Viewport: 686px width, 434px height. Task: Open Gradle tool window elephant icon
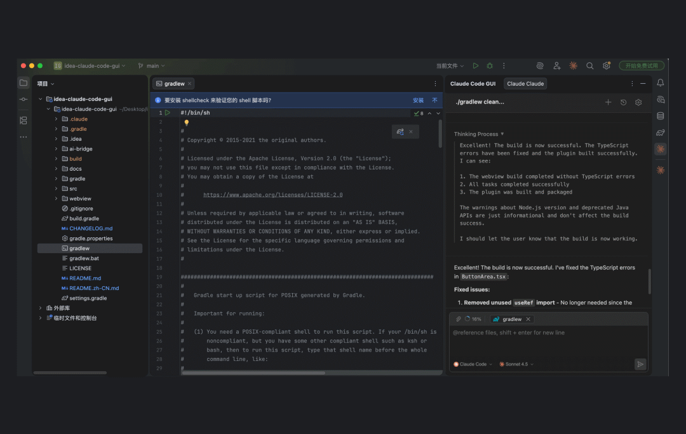[x=660, y=133]
